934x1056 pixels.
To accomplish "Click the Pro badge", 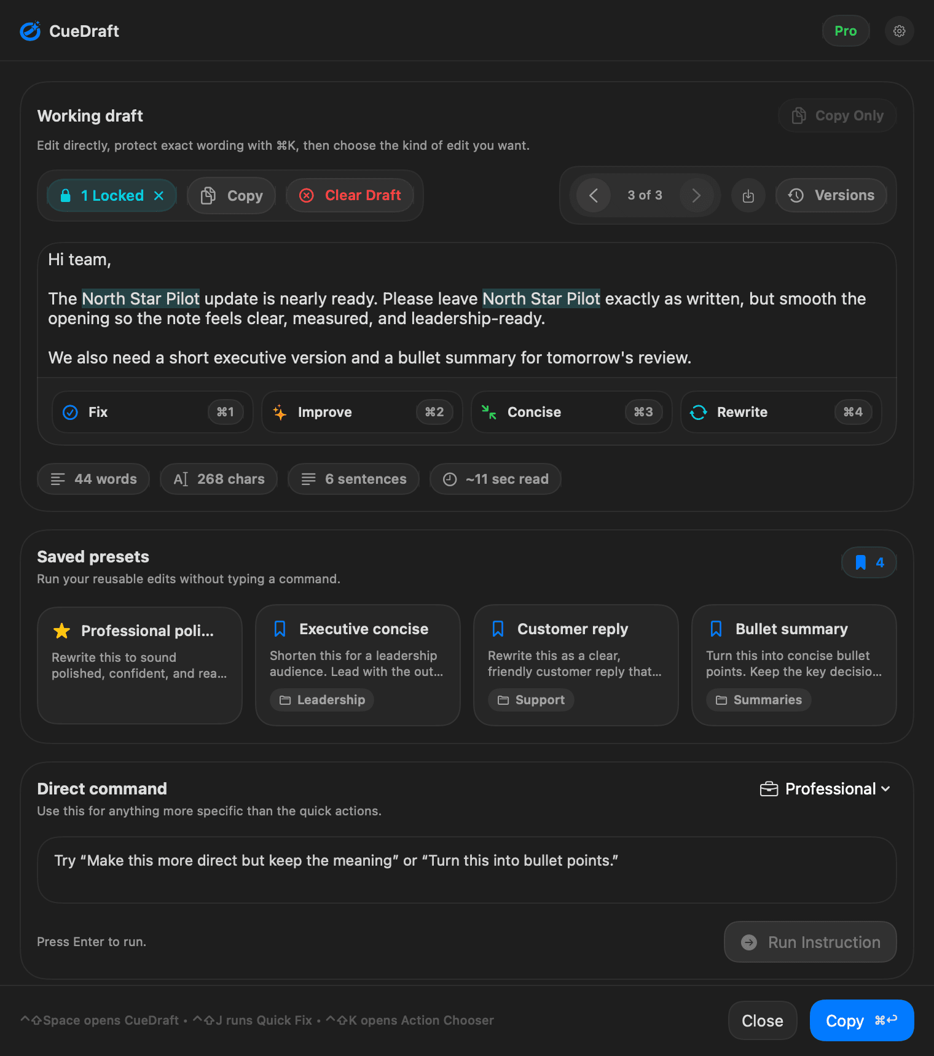I will pos(846,31).
